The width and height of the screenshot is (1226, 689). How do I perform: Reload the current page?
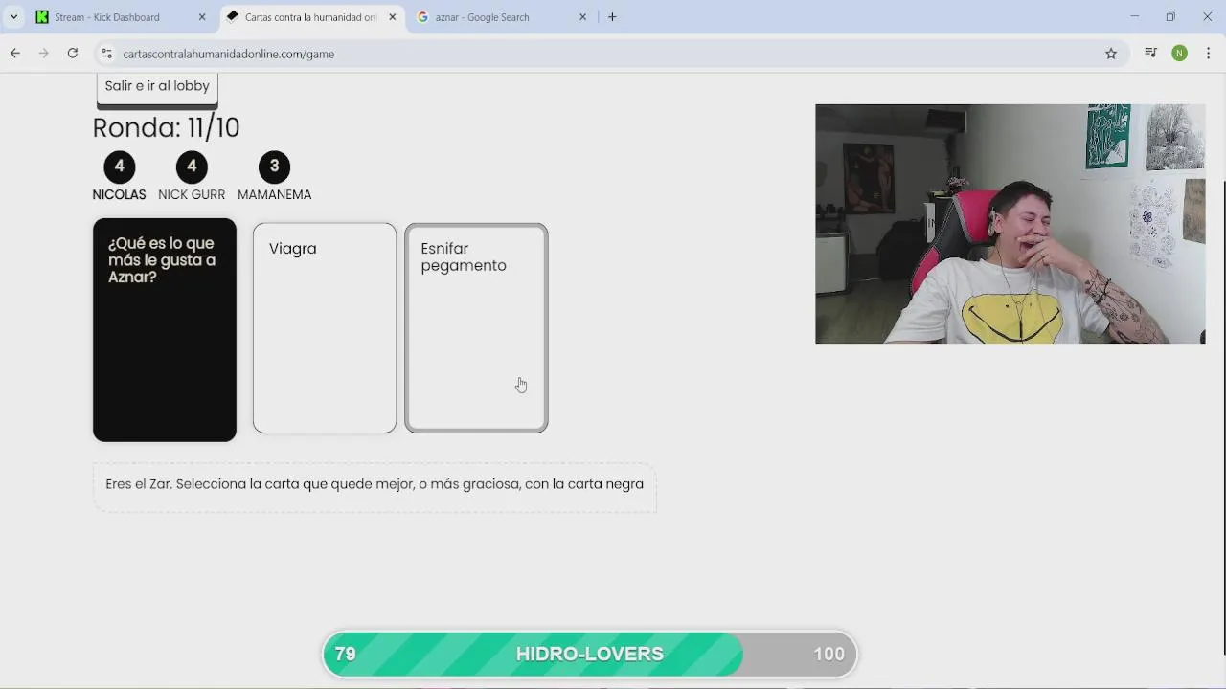click(x=72, y=54)
